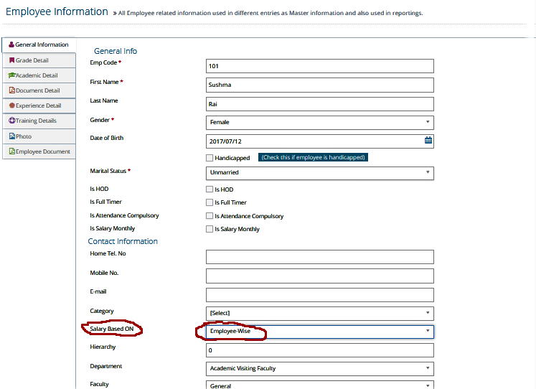Click the General Information person icon
Screen dimensions: 536x389
11,44
